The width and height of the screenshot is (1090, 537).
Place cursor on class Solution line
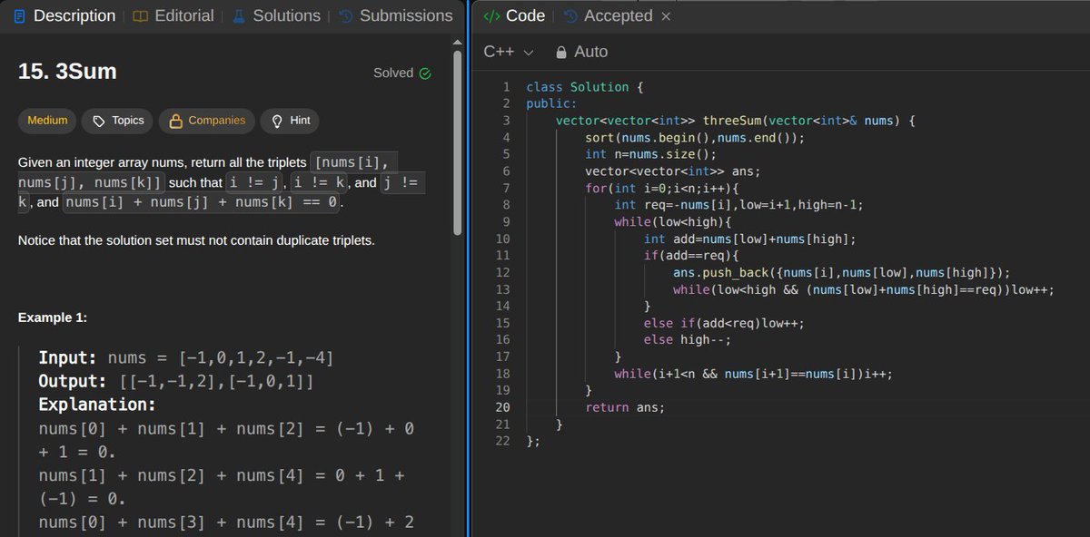pos(585,87)
